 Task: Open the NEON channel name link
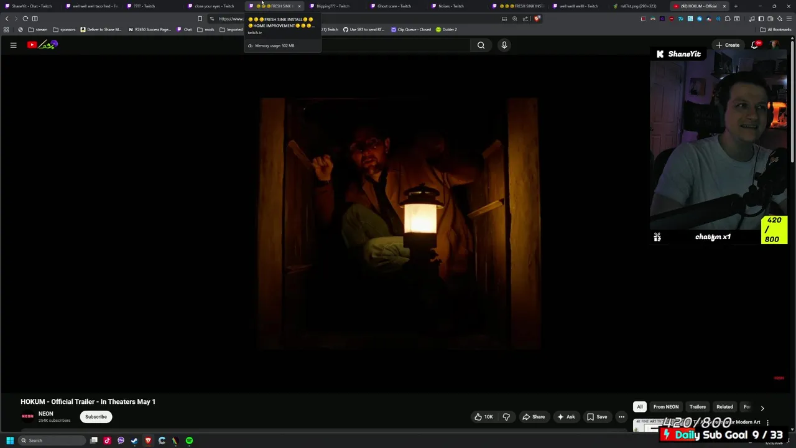45,414
